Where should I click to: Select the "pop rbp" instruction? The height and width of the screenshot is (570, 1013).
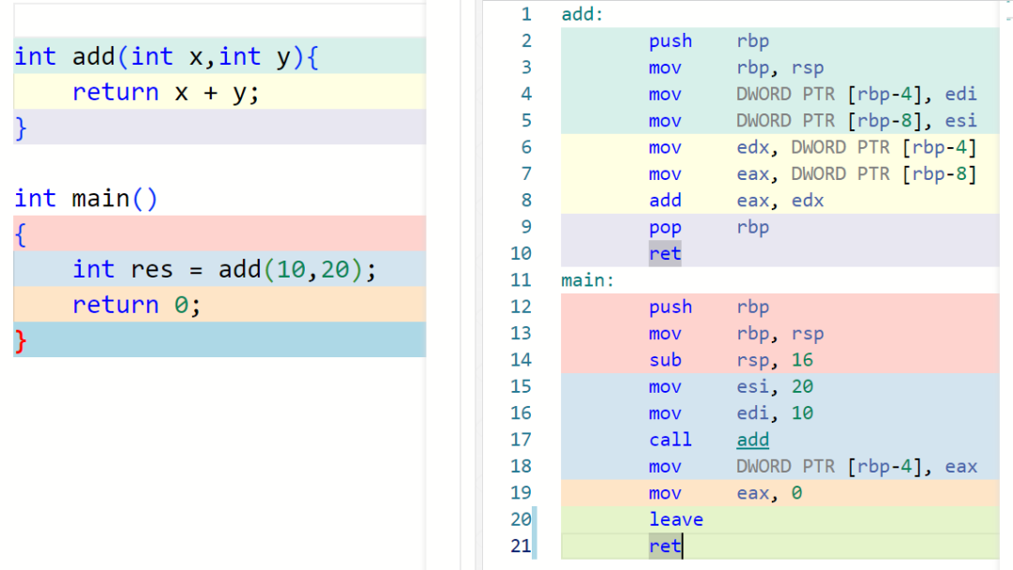pyautogui.click(x=708, y=227)
